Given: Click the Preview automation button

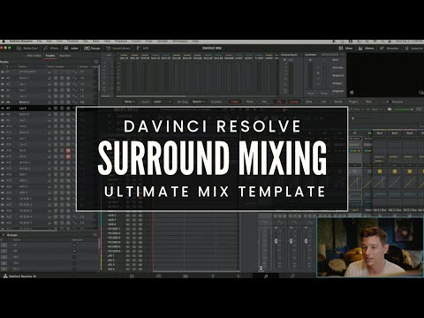Looking at the screenshot, I should (x=397, y=102).
